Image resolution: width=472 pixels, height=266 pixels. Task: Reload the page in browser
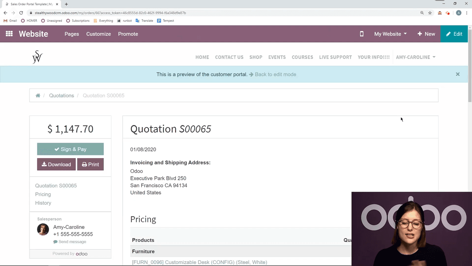tap(21, 13)
